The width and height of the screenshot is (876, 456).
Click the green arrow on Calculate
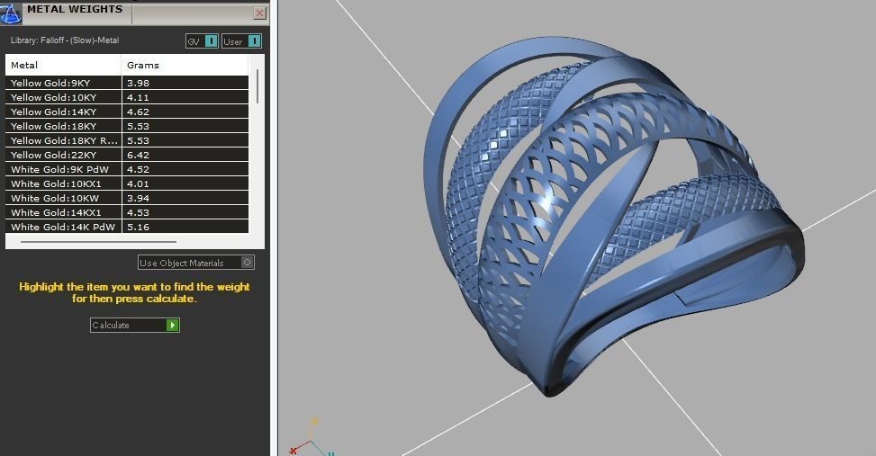pyautogui.click(x=173, y=325)
